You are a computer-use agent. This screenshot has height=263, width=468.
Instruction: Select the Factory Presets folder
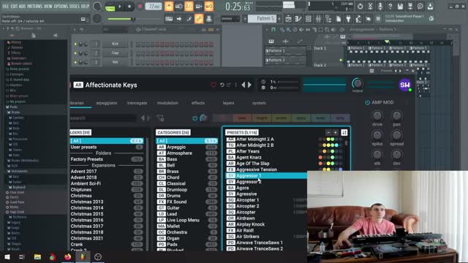(x=107, y=159)
